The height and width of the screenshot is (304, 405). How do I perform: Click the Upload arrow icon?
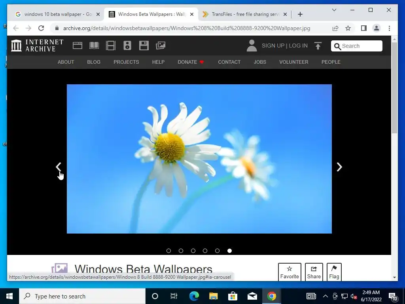(318, 46)
